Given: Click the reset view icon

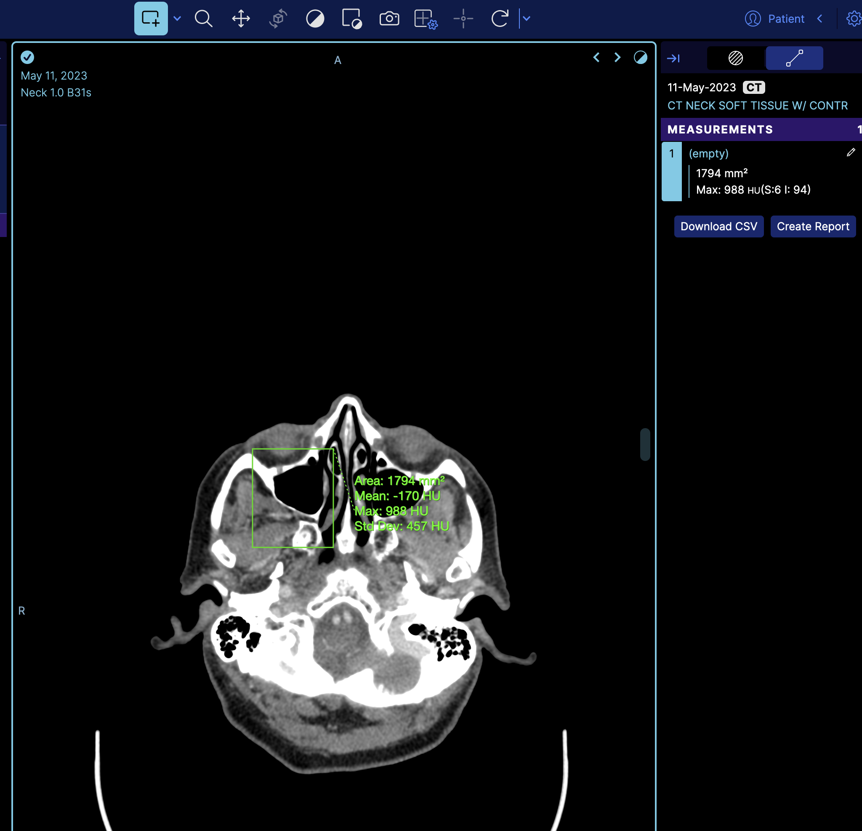Looking at the screenshot, I should (500, 19).
